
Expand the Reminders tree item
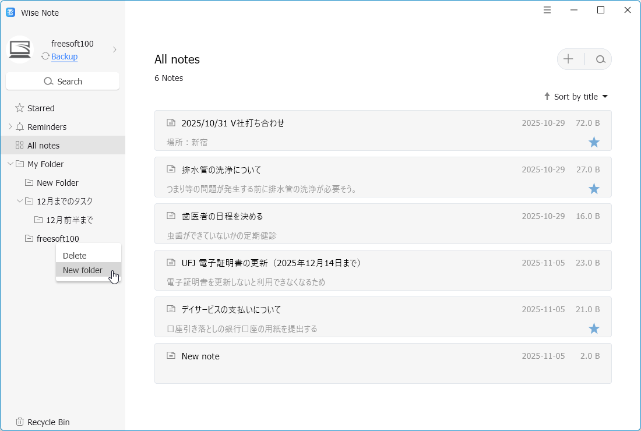click(10, 127)
